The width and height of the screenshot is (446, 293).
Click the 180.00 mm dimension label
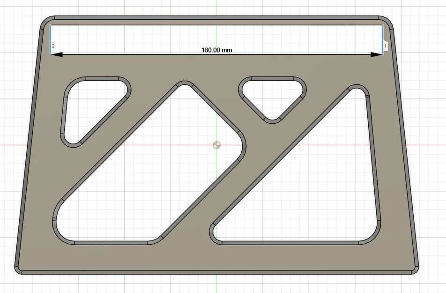click(217, 50)
